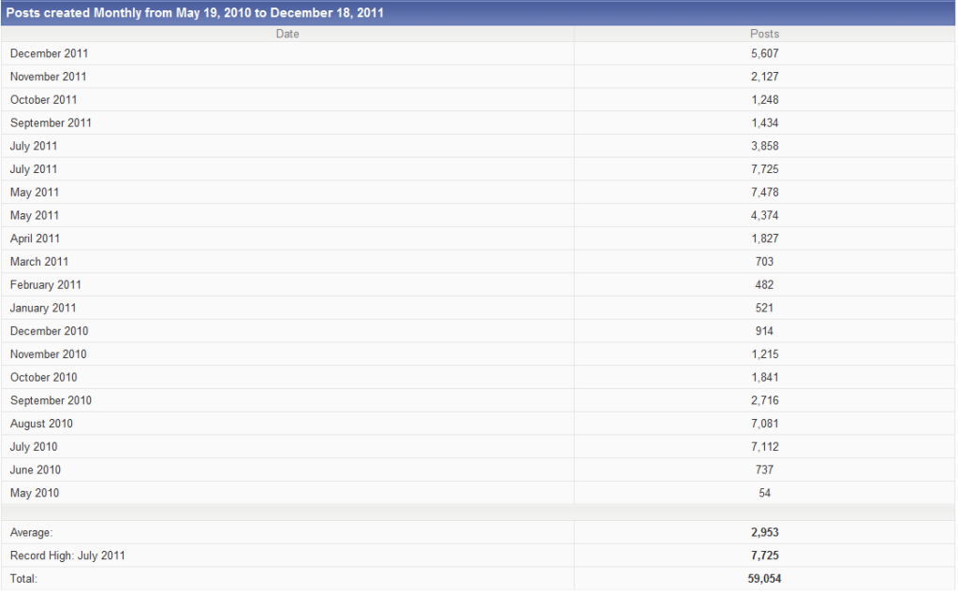
Task: Select the Total posts value 59,054
Action: pyautogui.click(x=764, y=579)
